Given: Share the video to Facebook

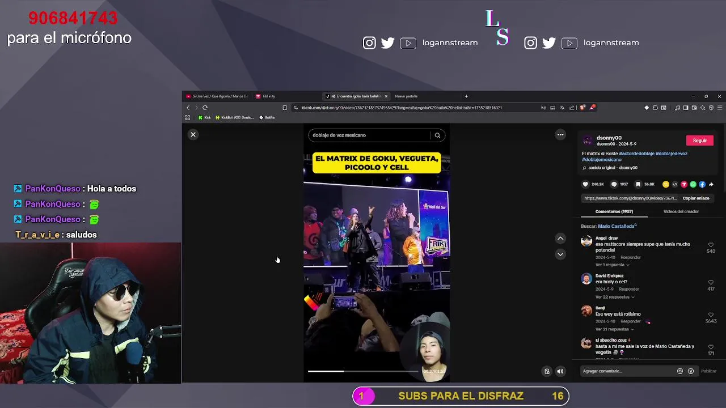Looking at the screenshot, I should pos(702,184).
